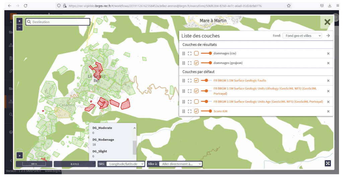The image size is (344, 178).
Task: Enable the Surface Geologic Units Age layer
Action: click(196, 102)
